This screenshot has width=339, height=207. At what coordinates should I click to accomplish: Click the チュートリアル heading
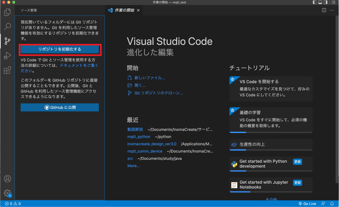pos(249,68)
